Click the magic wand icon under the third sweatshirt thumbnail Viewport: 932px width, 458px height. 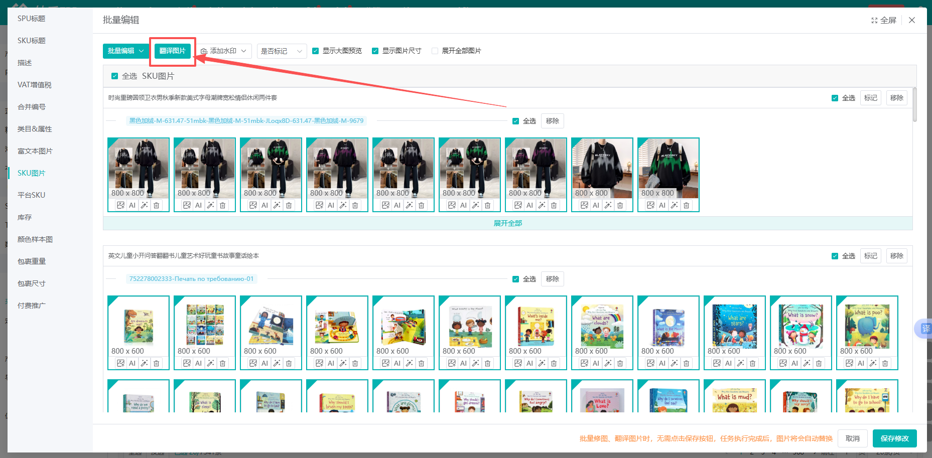(x=277, y=205)
